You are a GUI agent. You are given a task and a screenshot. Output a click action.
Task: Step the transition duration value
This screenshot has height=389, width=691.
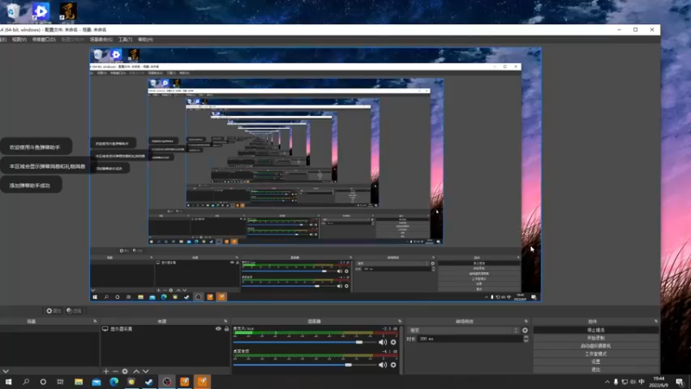pyautogui.click(x=526, y=339)
